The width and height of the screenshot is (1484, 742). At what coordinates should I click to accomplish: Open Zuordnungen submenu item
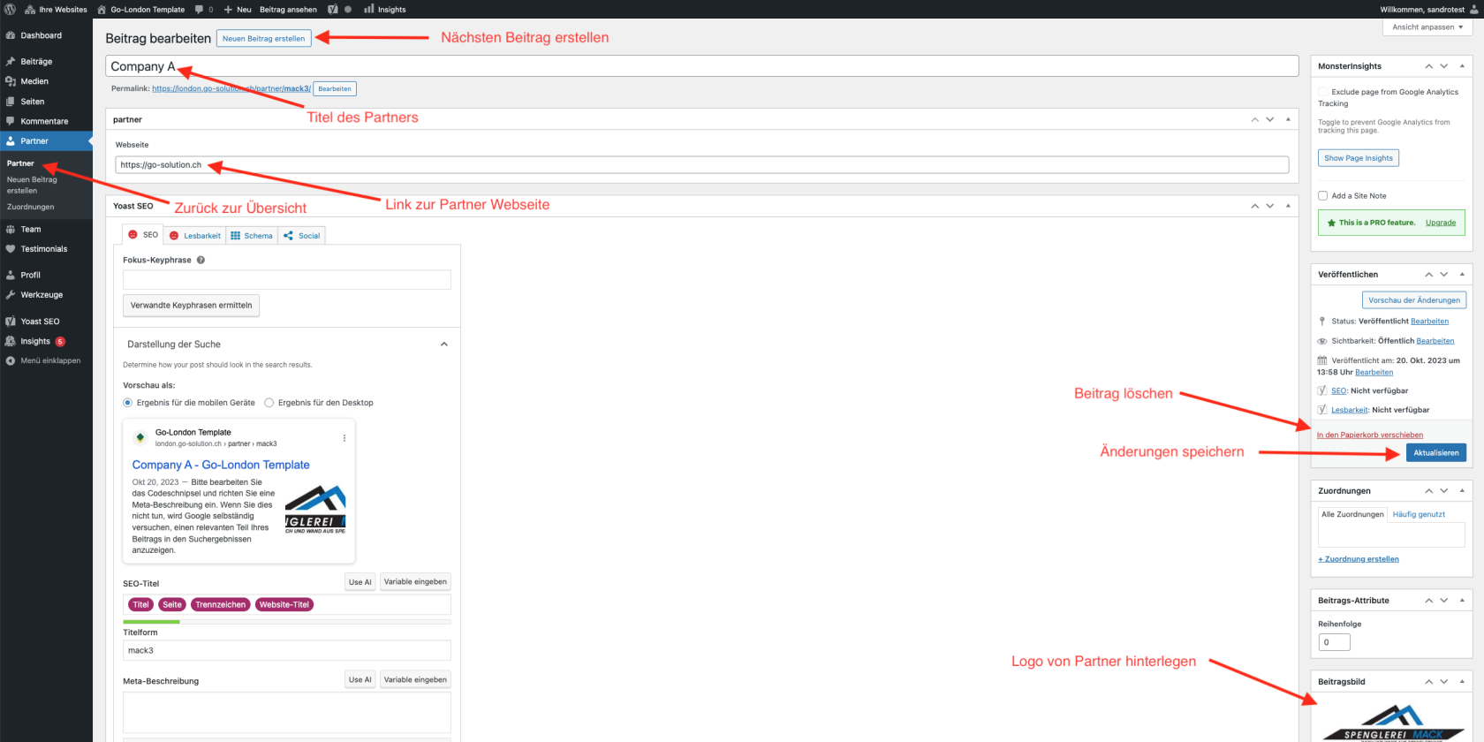31,207
